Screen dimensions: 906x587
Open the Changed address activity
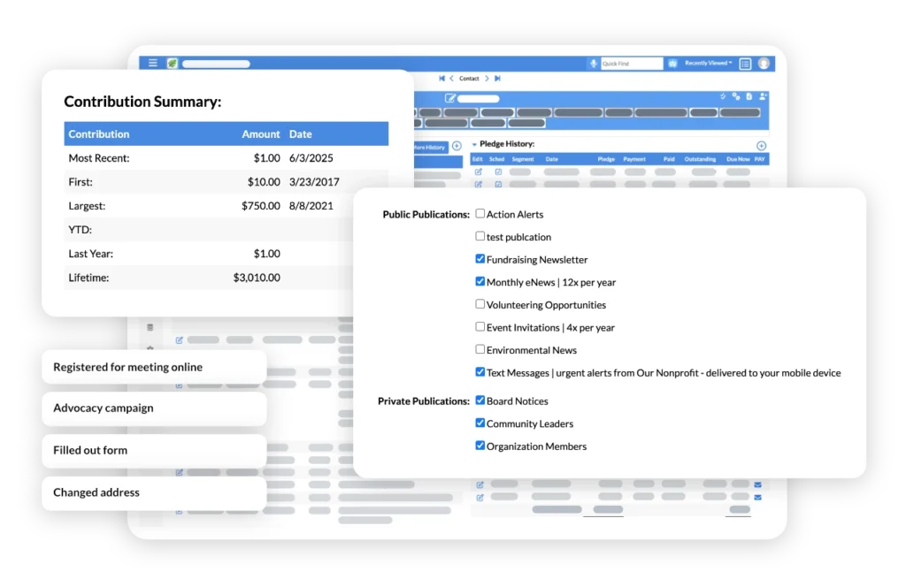[154, 492]
